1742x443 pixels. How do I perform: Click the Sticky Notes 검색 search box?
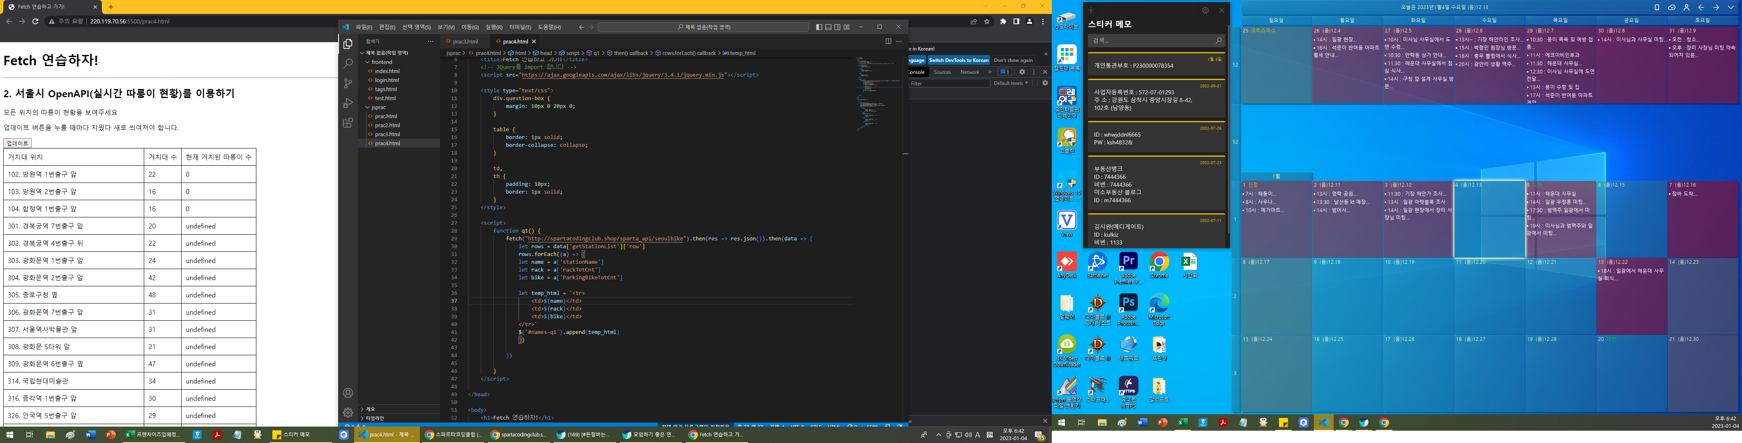pos(1156,41)
